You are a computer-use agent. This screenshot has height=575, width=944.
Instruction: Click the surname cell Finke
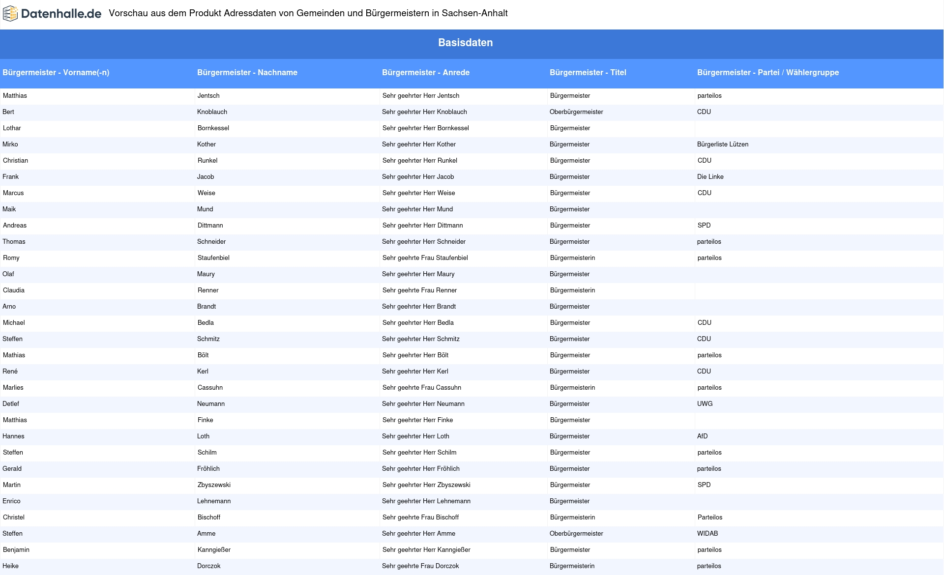(206, 420)
